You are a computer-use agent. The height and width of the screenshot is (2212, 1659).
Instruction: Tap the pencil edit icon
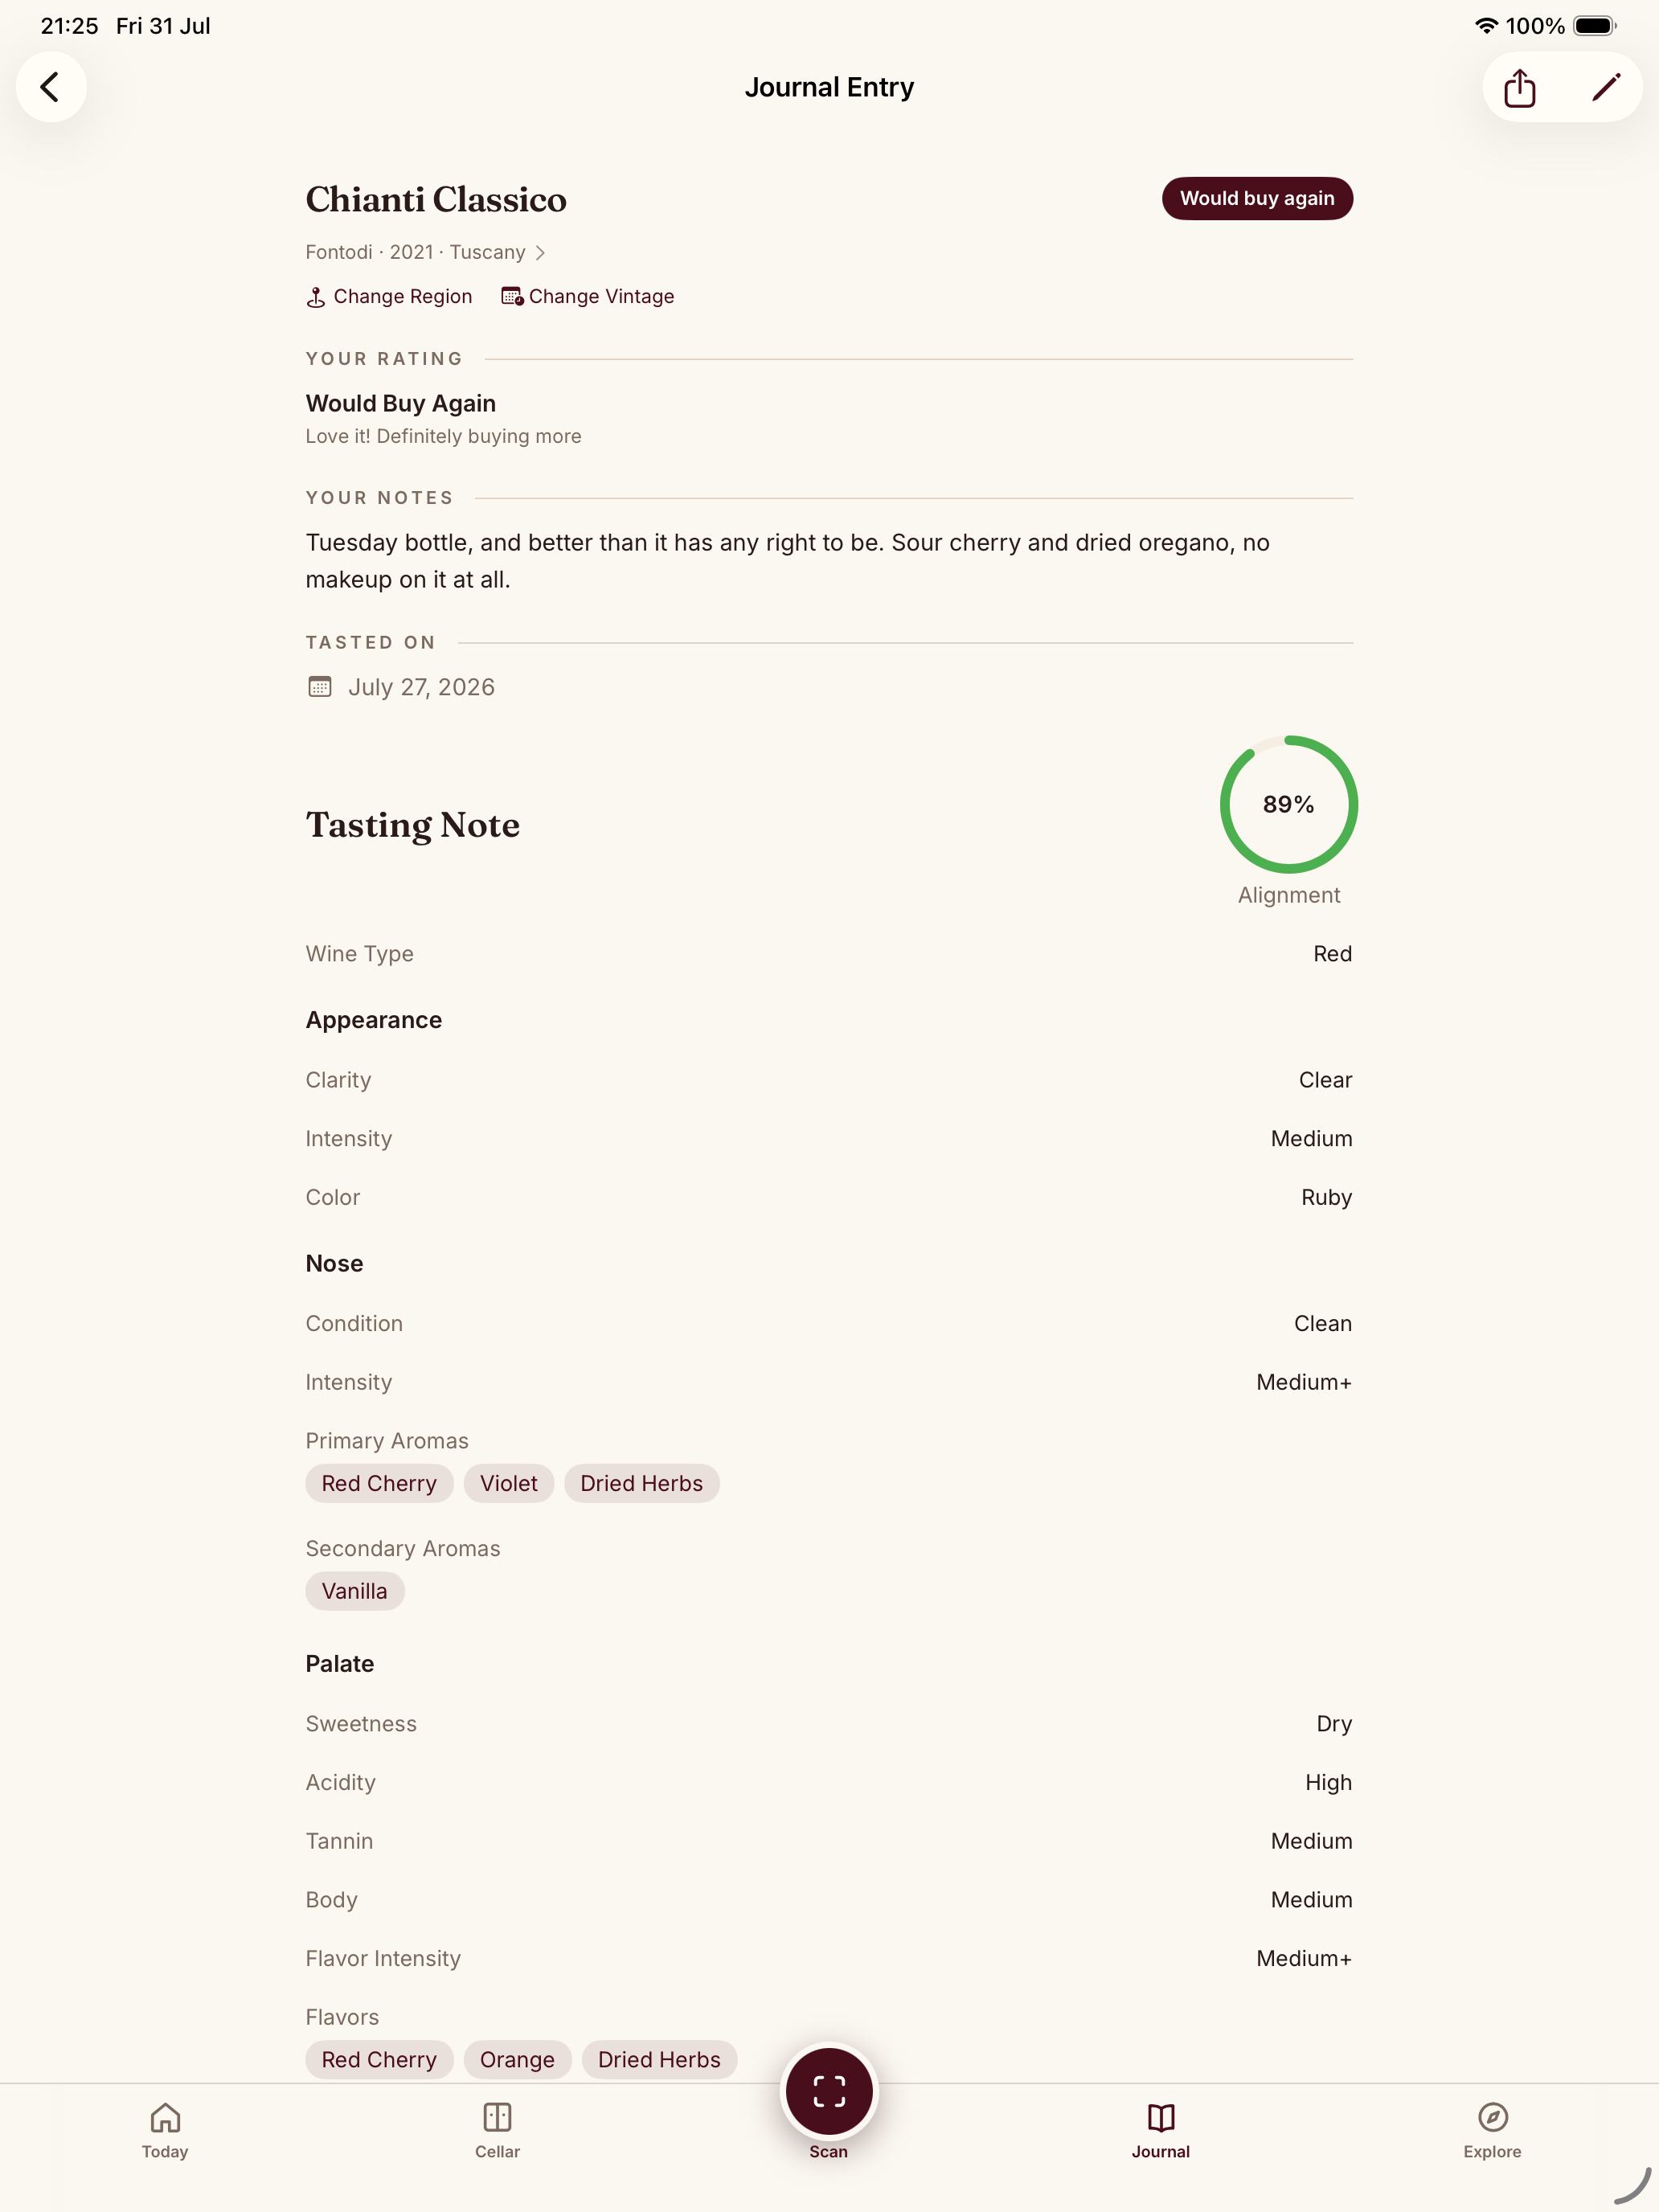coord(1606,88)
